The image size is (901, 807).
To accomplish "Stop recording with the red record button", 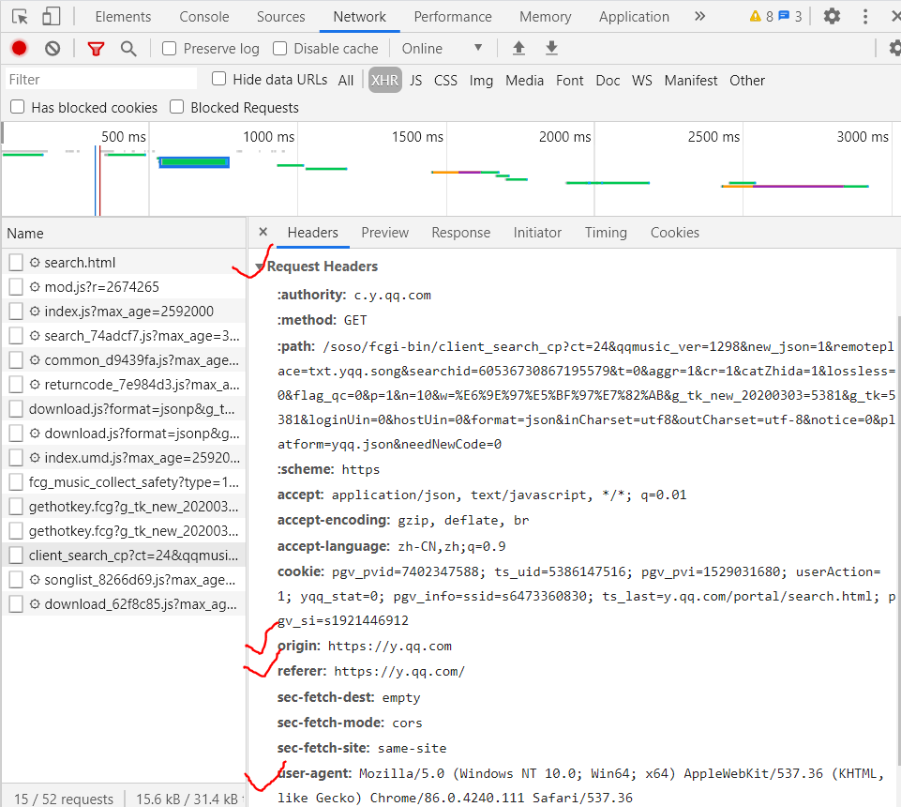I will pyautogui.click(x=19, y=48).
